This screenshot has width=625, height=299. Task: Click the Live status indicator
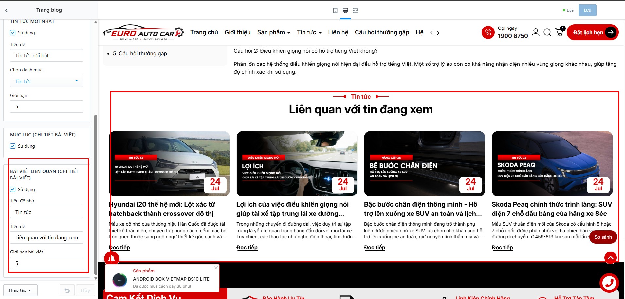[x=568, y=10]
